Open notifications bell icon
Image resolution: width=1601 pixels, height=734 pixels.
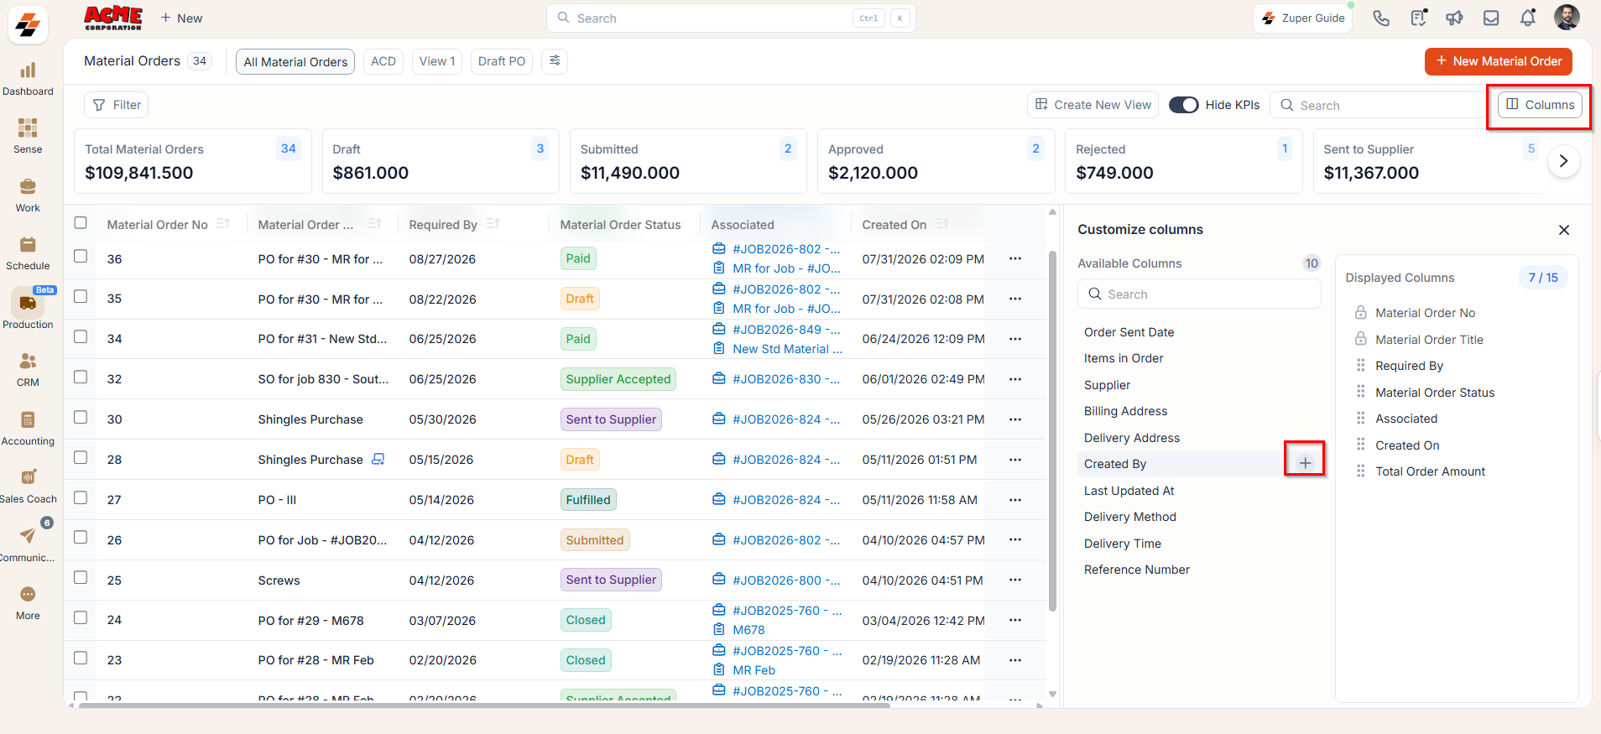coord(1528,18)
